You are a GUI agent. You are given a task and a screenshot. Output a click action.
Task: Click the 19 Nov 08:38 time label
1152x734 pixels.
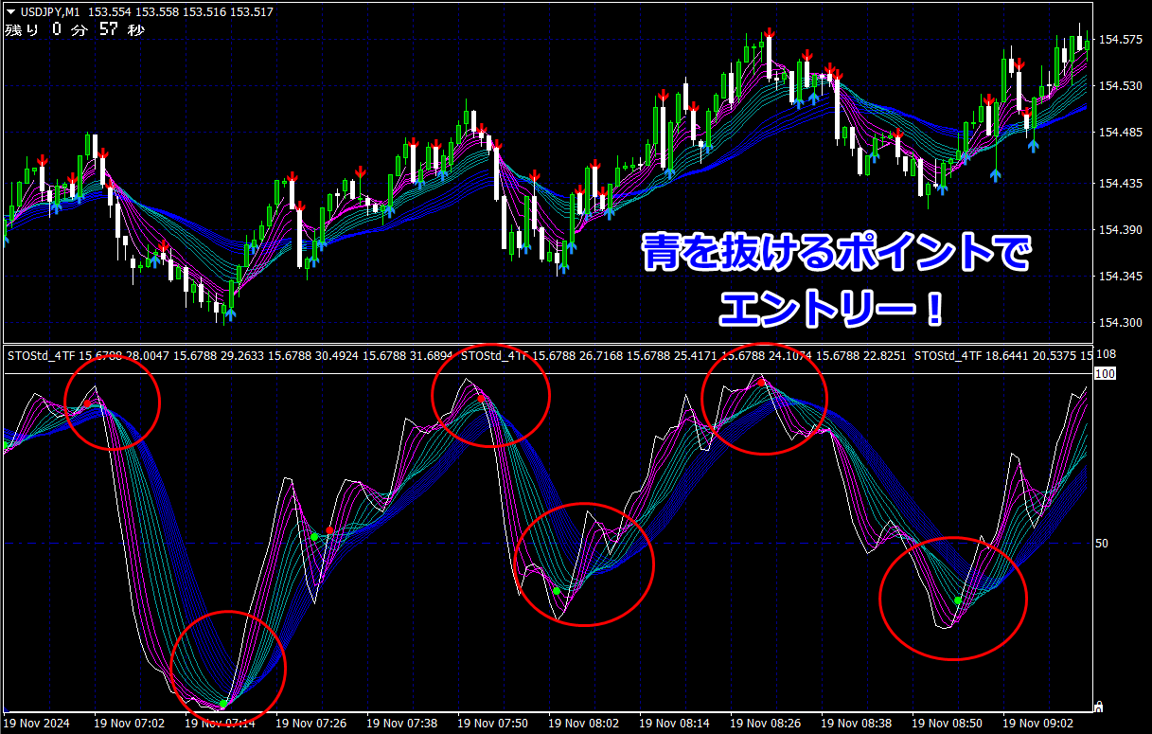click(856, 723)
